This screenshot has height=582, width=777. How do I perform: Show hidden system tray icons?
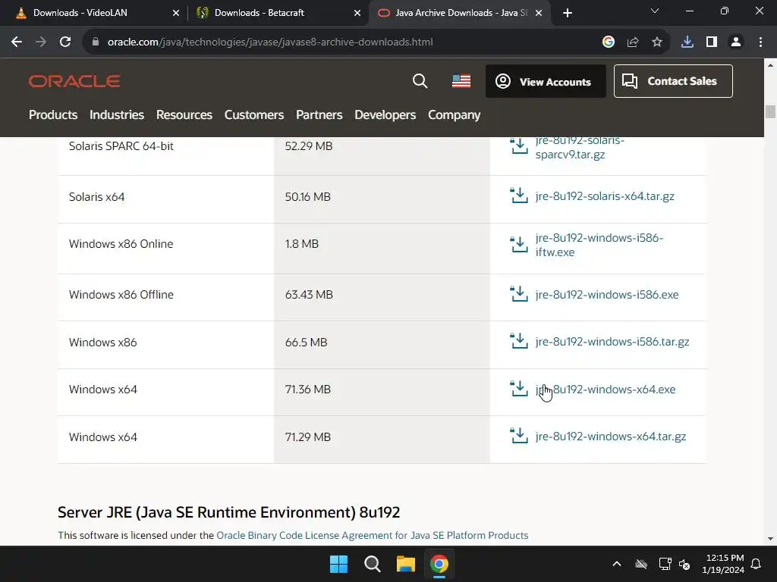tap(617, 564)
